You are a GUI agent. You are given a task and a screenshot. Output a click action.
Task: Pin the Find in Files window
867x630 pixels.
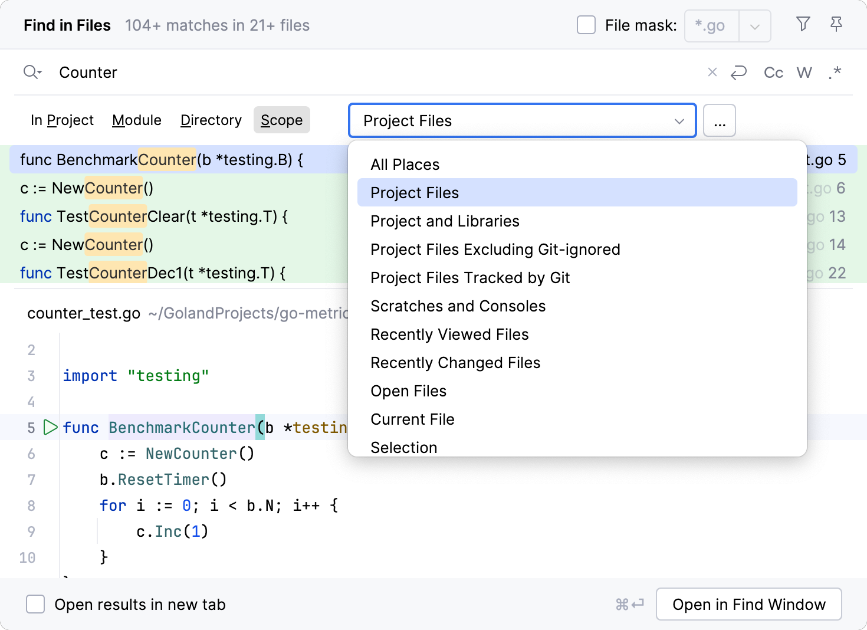836,24
